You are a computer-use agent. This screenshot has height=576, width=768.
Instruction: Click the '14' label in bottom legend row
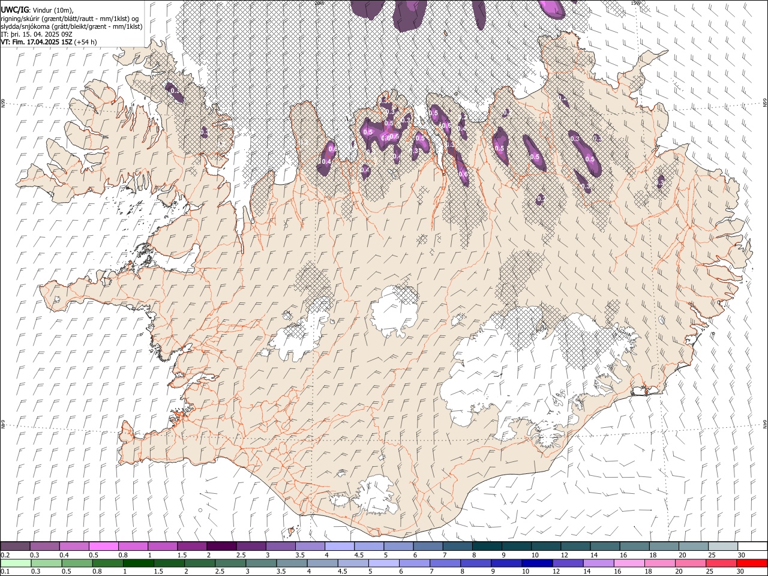pos(587,572)
